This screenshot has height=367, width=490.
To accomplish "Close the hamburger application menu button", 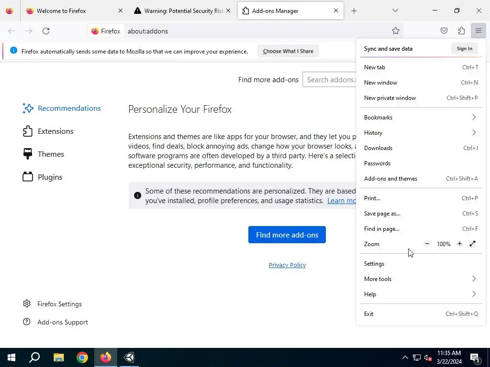I will point(479,31).
